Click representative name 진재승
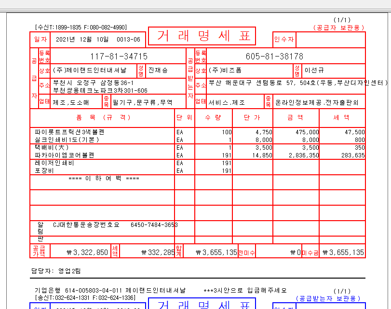 [x=158, y=70]
